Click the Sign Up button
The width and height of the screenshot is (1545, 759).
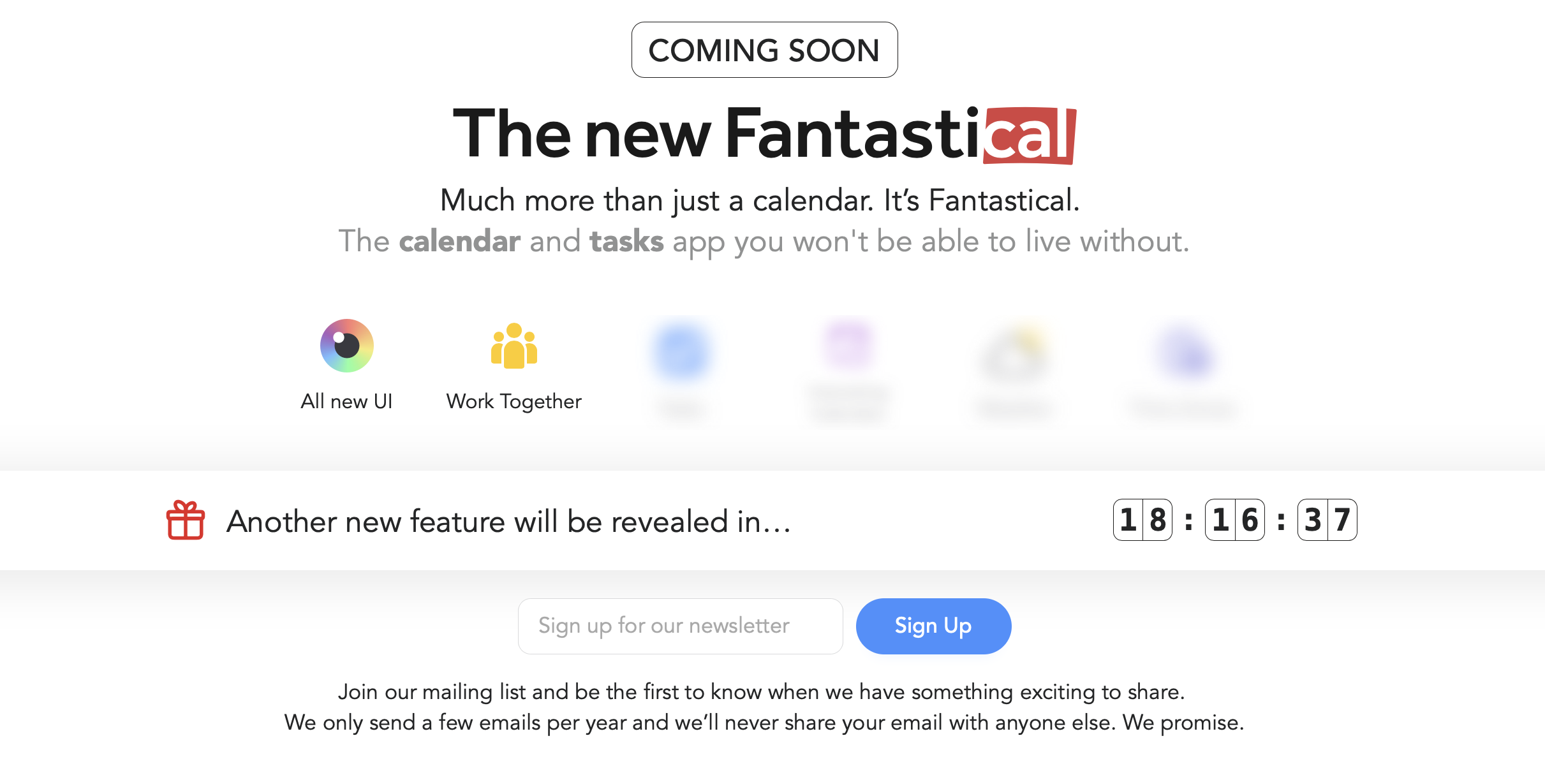(x=933, y=625)
